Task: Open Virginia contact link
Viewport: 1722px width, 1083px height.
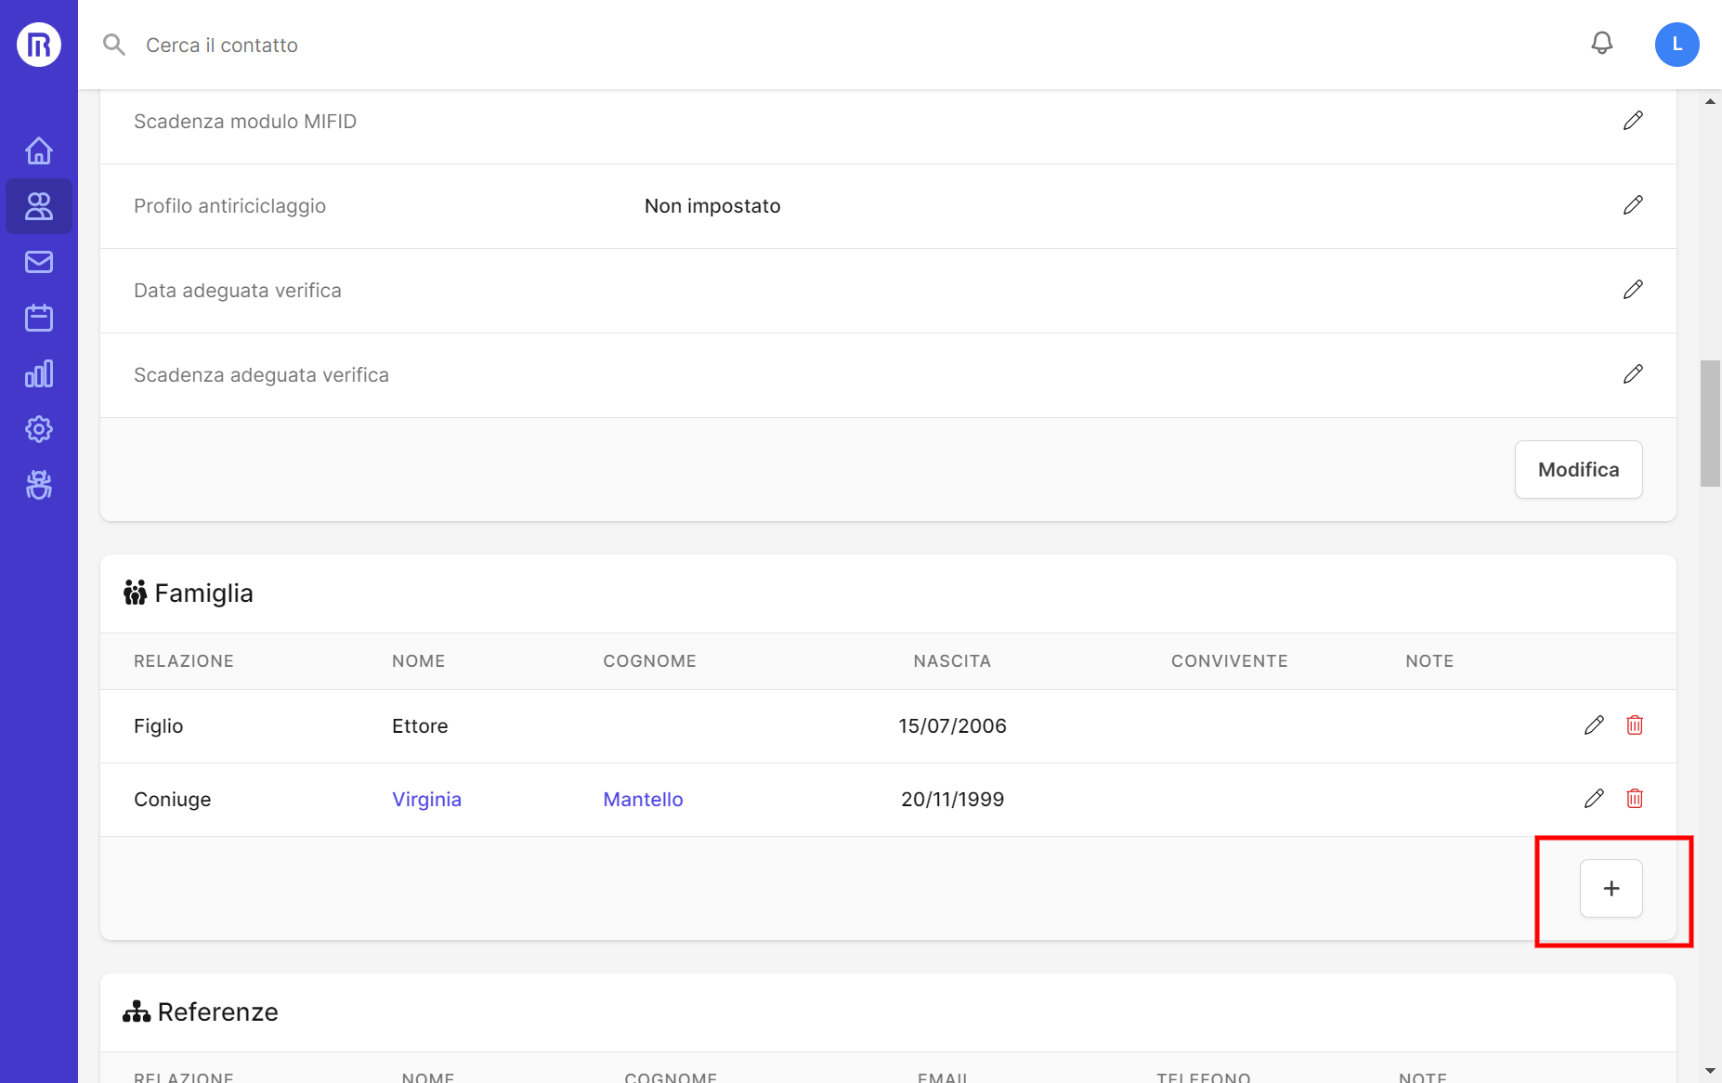Action: pos(426,800)
